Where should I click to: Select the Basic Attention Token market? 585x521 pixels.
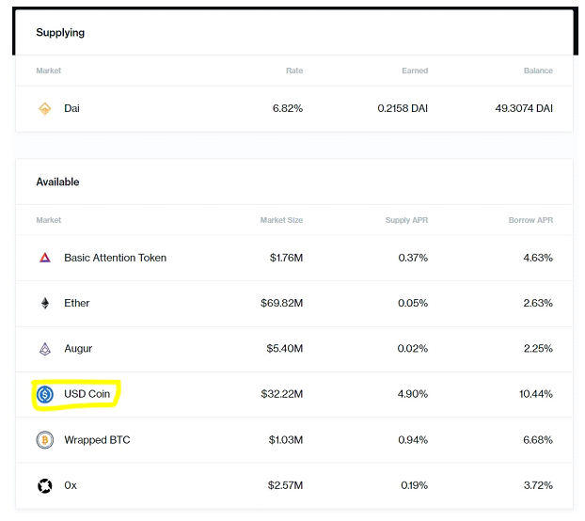pyautogui.click(x=115, y=258)
